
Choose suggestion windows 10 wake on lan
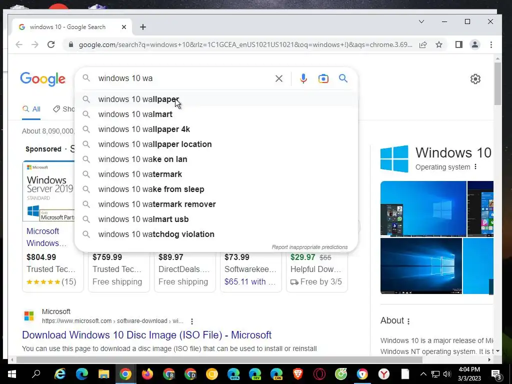click(216, 159)
